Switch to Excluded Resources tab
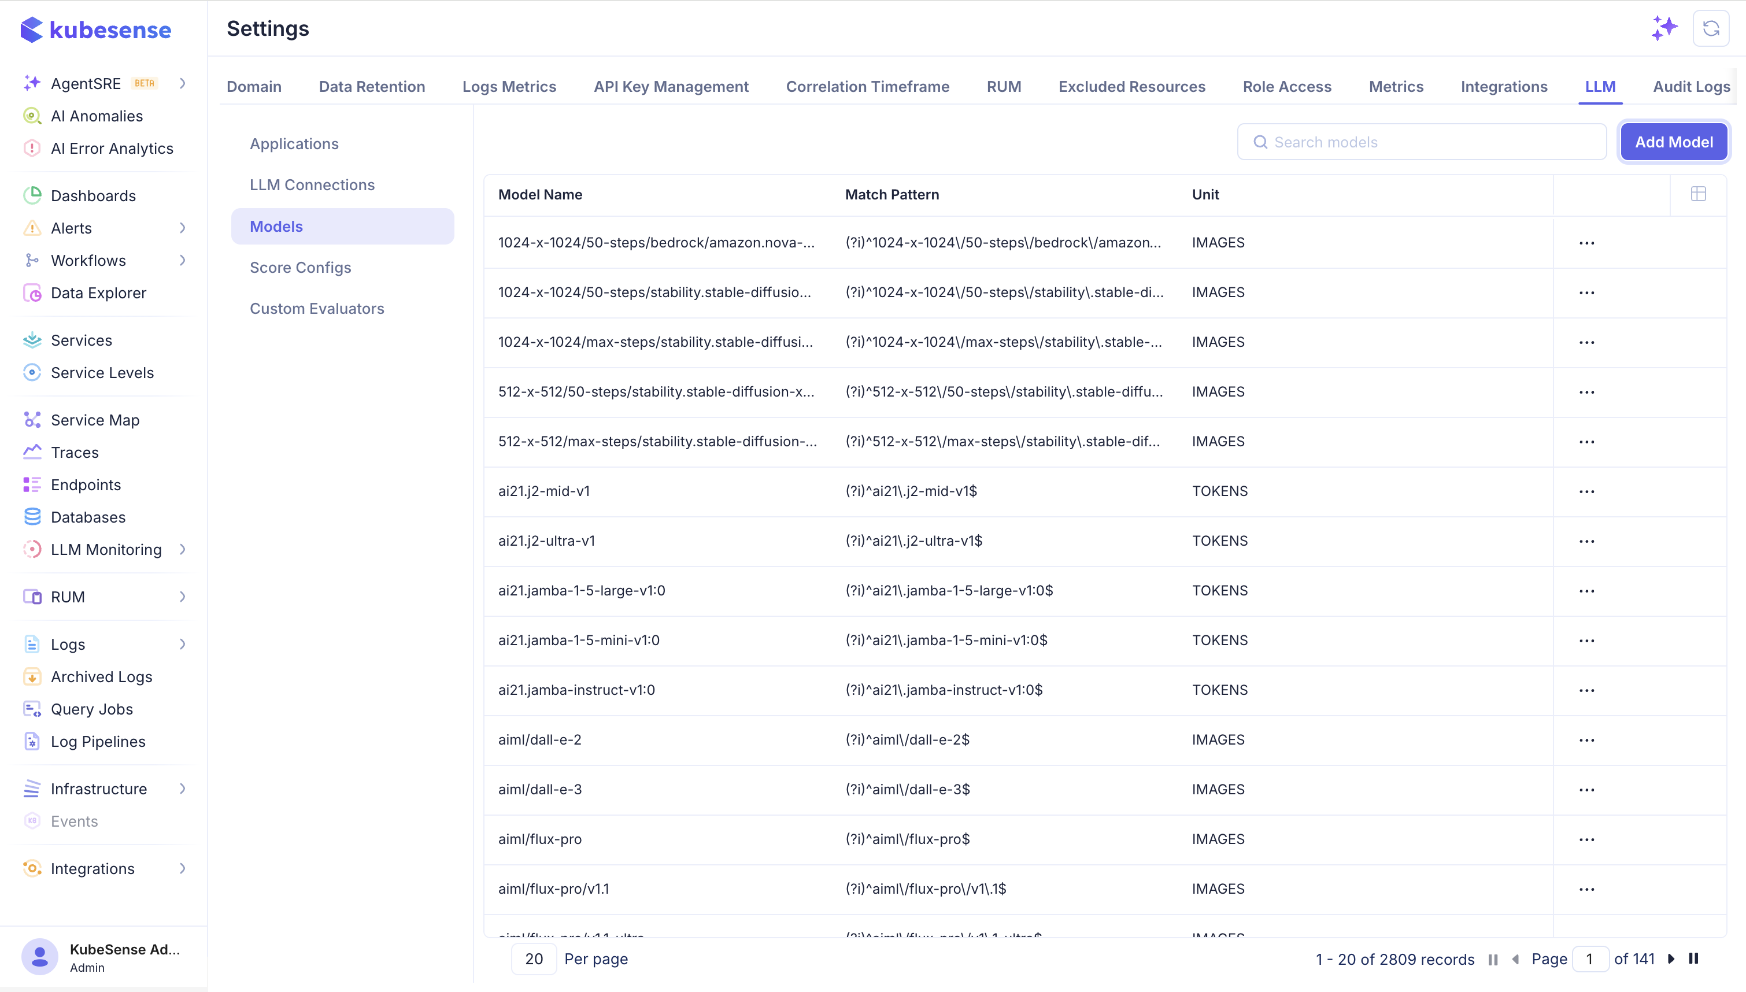The width and height of the screenshot is (1746, 992). point(1131,87)
